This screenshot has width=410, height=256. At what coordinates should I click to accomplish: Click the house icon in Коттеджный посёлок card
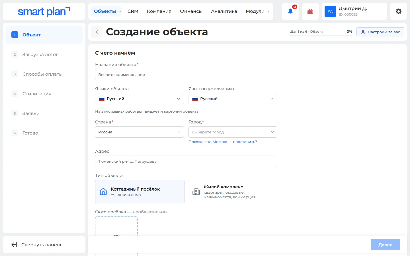pos(103,191)
